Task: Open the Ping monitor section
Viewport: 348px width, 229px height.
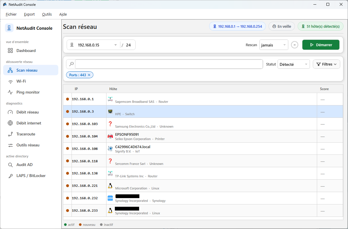Action: [31, 92]
